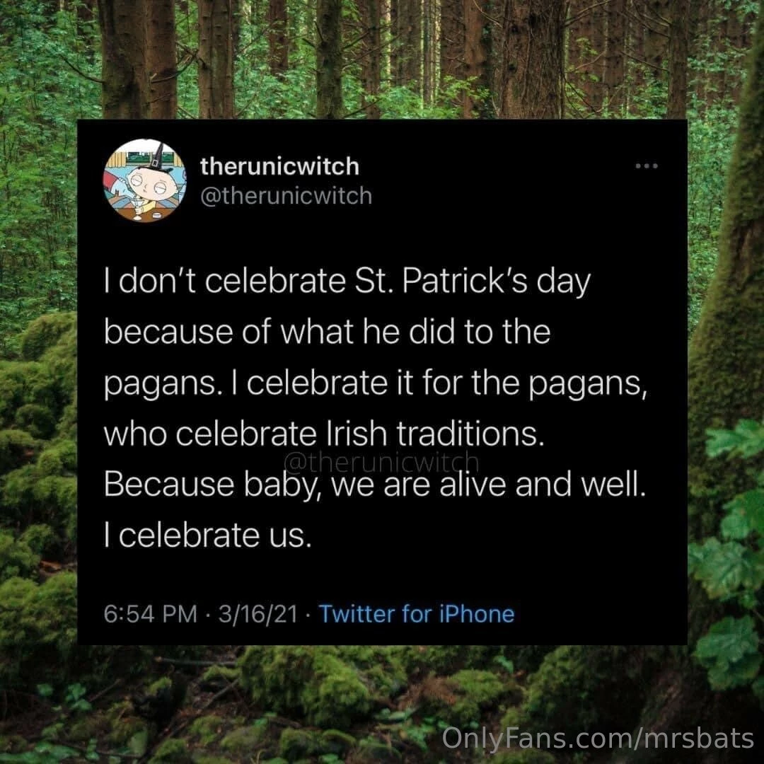Open the Twitter for iPhone source link
This screenshot has height=764, width=764.
[x=417, y=613]
